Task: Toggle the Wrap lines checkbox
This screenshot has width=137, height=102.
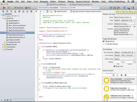Action: [x=114, y=66]
